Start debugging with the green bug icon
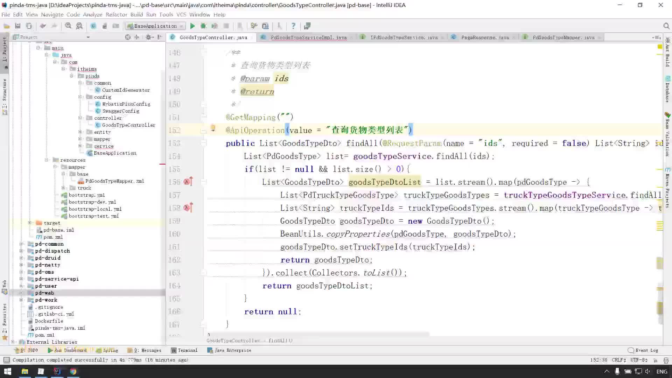 [x=203, y=26]
